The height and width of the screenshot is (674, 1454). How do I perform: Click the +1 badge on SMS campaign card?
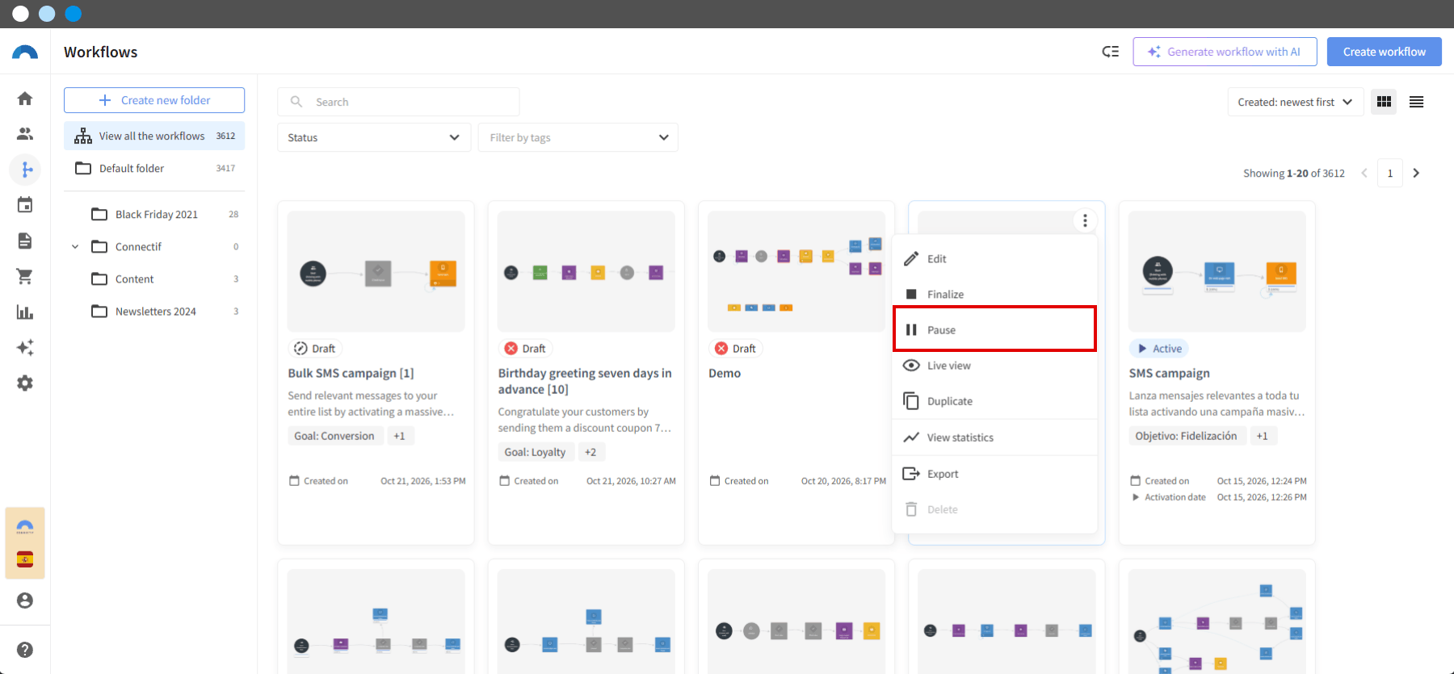click(1263, 436)
